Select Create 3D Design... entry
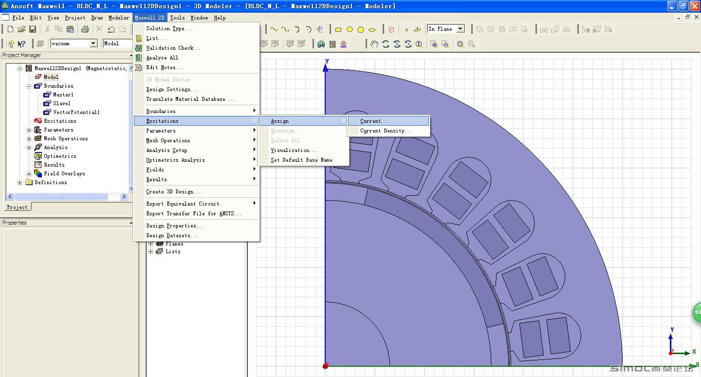 pos(196,191)
